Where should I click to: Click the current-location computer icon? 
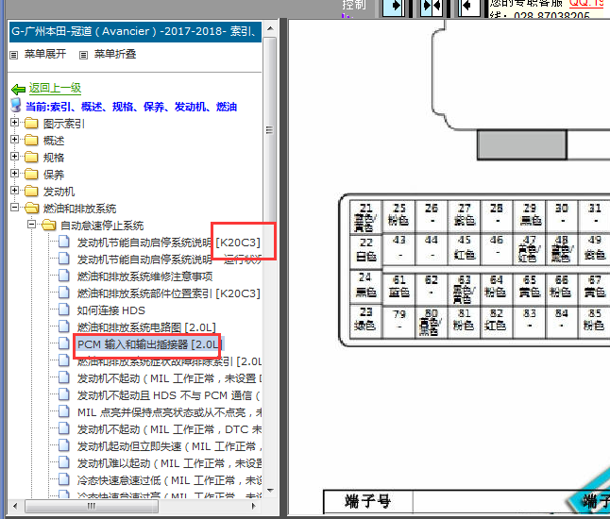(16, 106)
